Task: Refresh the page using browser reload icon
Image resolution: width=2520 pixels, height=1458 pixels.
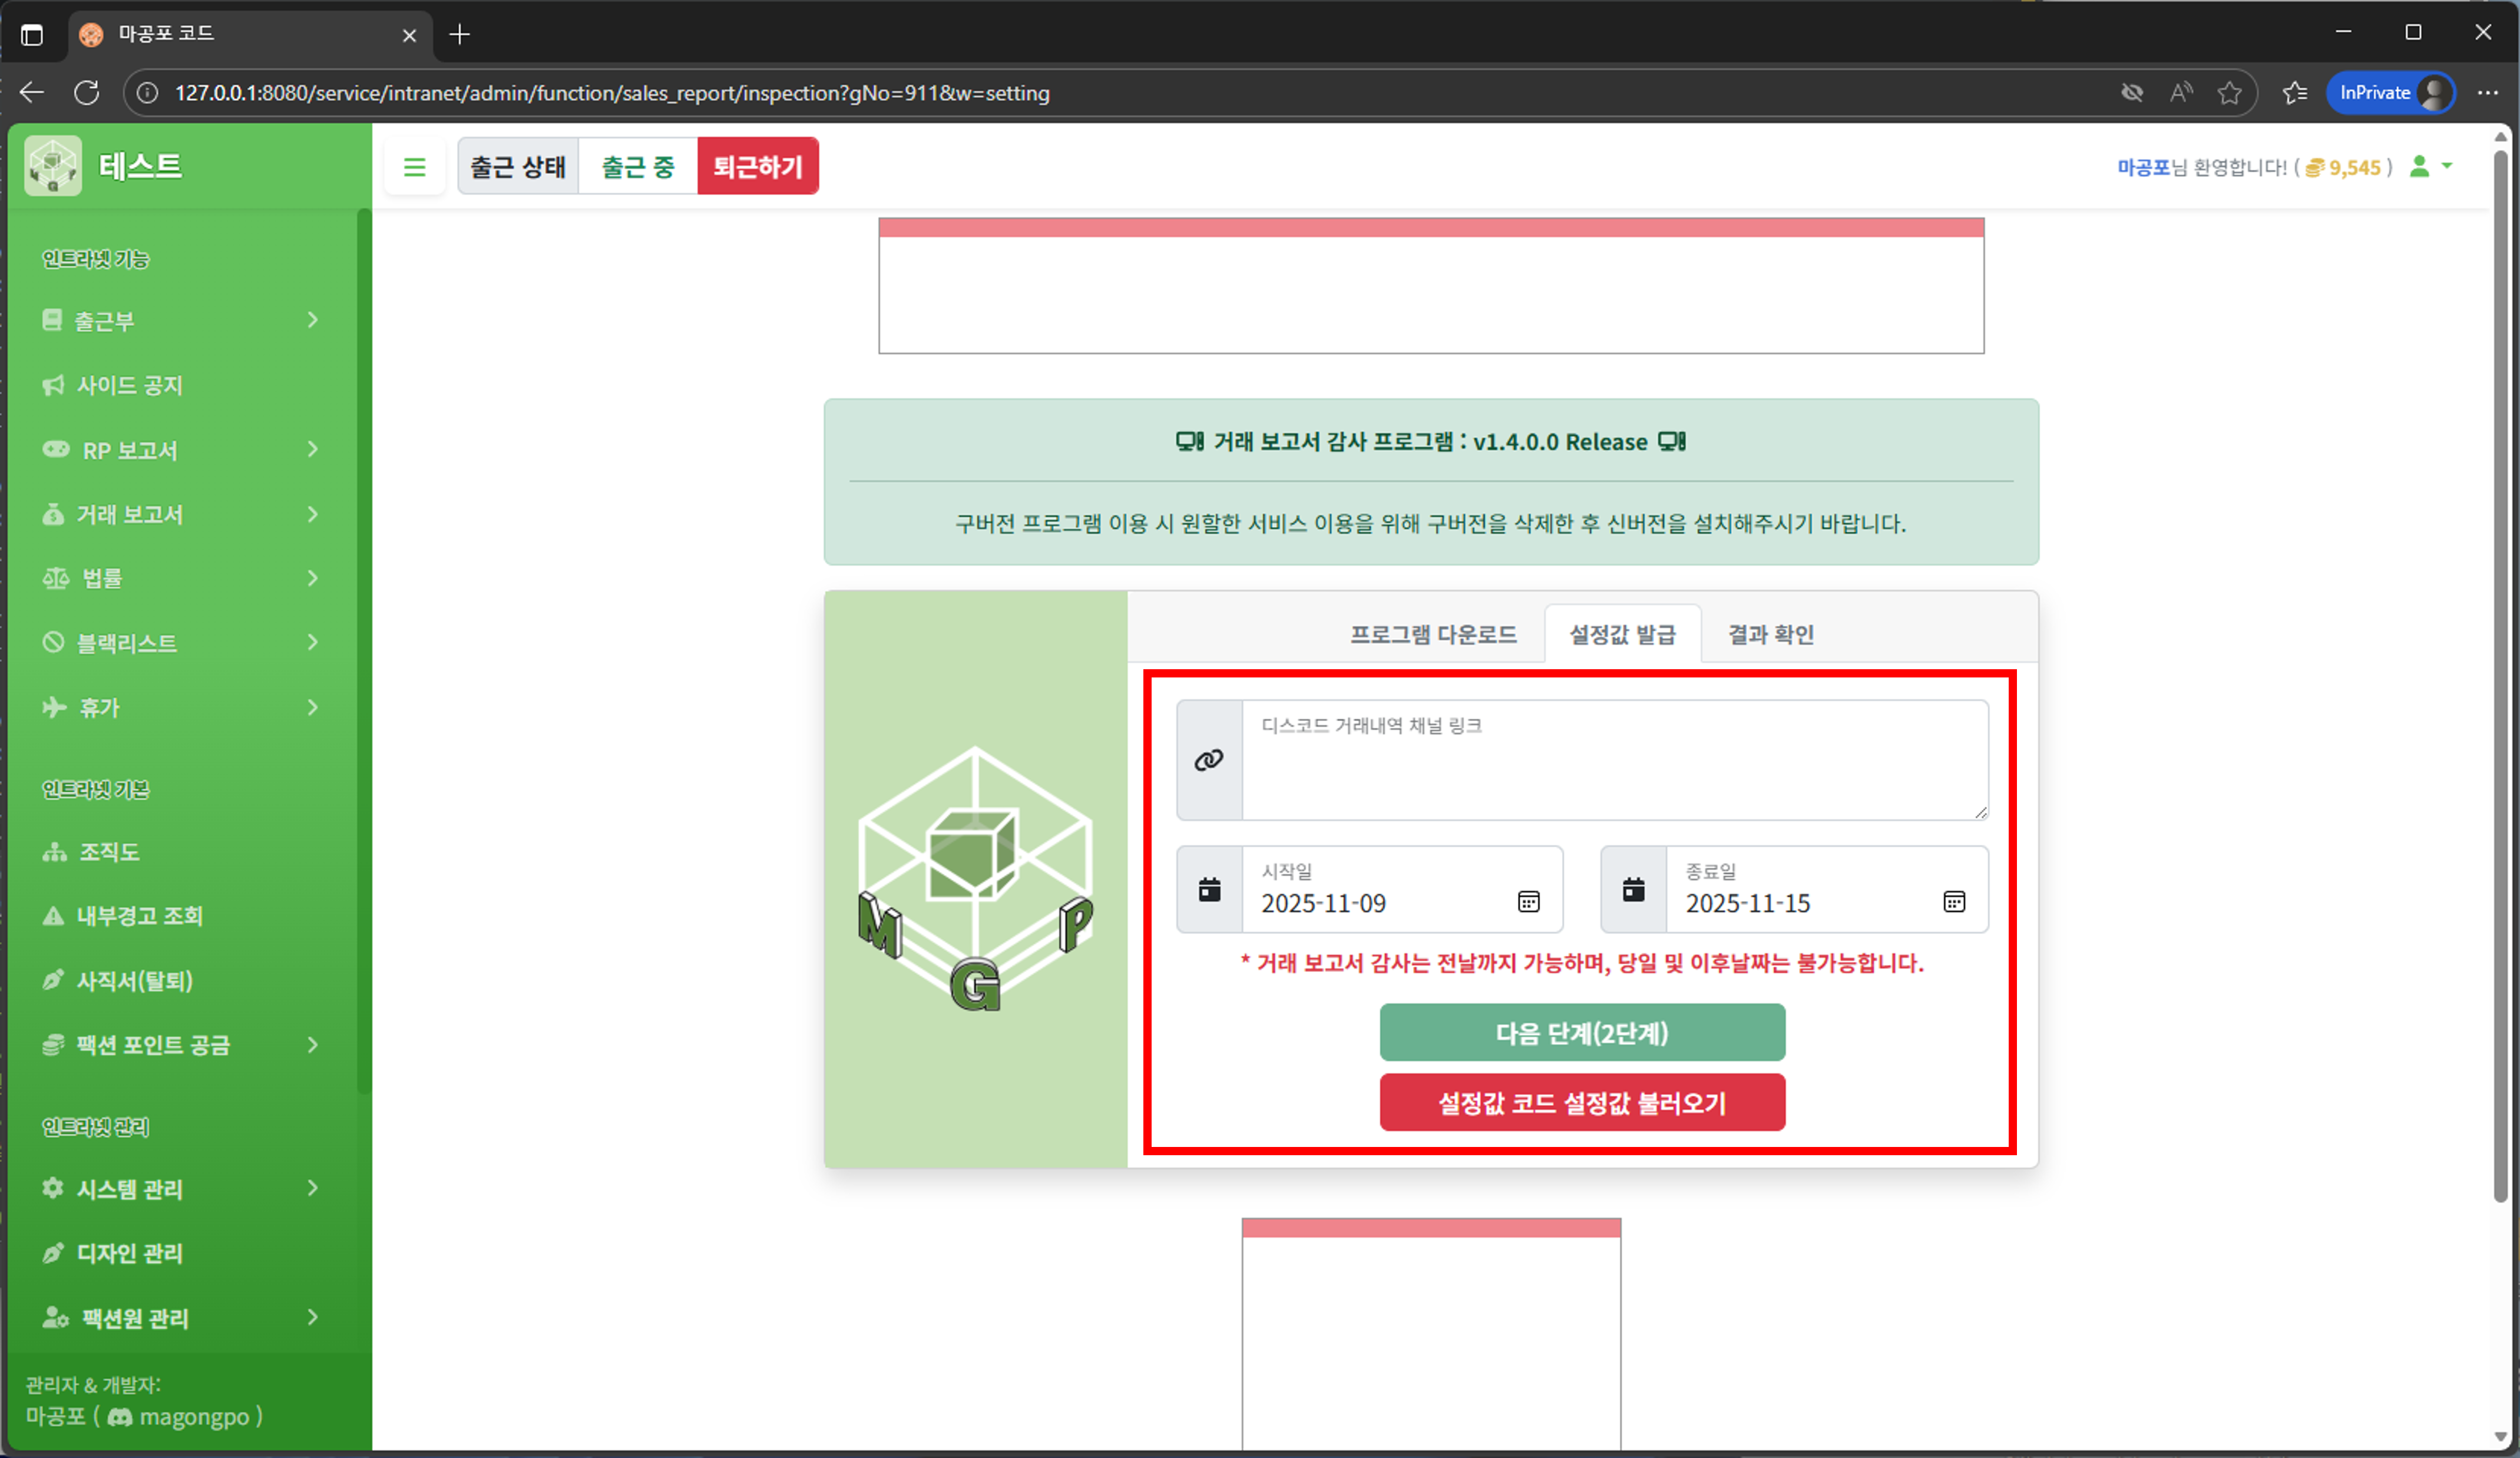Action: click(87, 92)
